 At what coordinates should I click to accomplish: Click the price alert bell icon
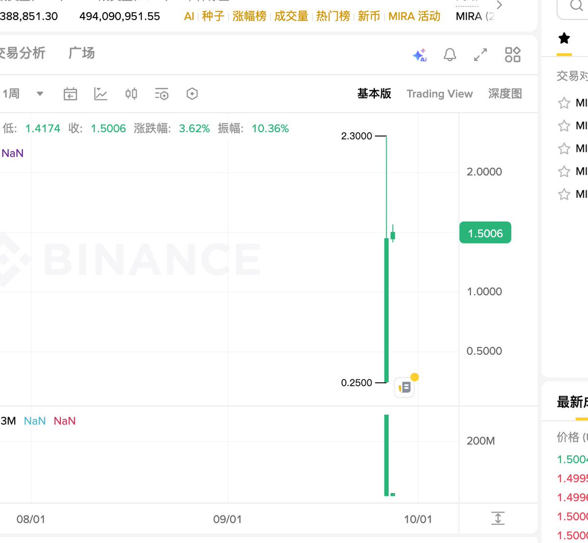pos(450,55)
